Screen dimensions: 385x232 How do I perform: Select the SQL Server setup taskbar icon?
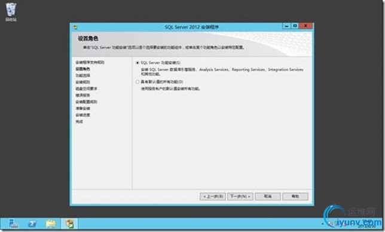pos(69,224)
